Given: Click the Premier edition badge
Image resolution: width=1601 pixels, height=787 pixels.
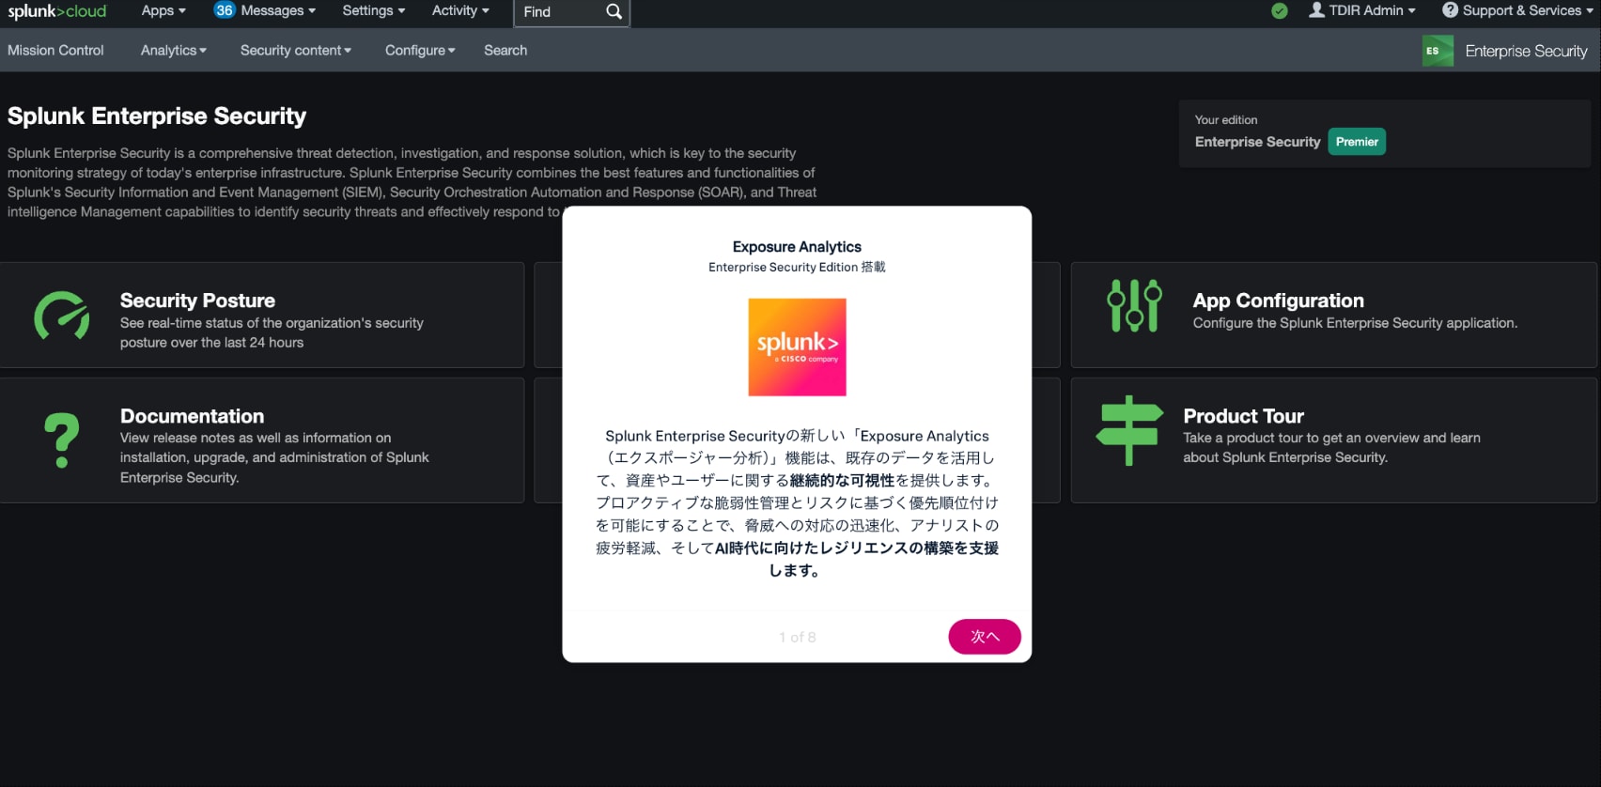Looking at the screenshot, I should point(1357,142).
